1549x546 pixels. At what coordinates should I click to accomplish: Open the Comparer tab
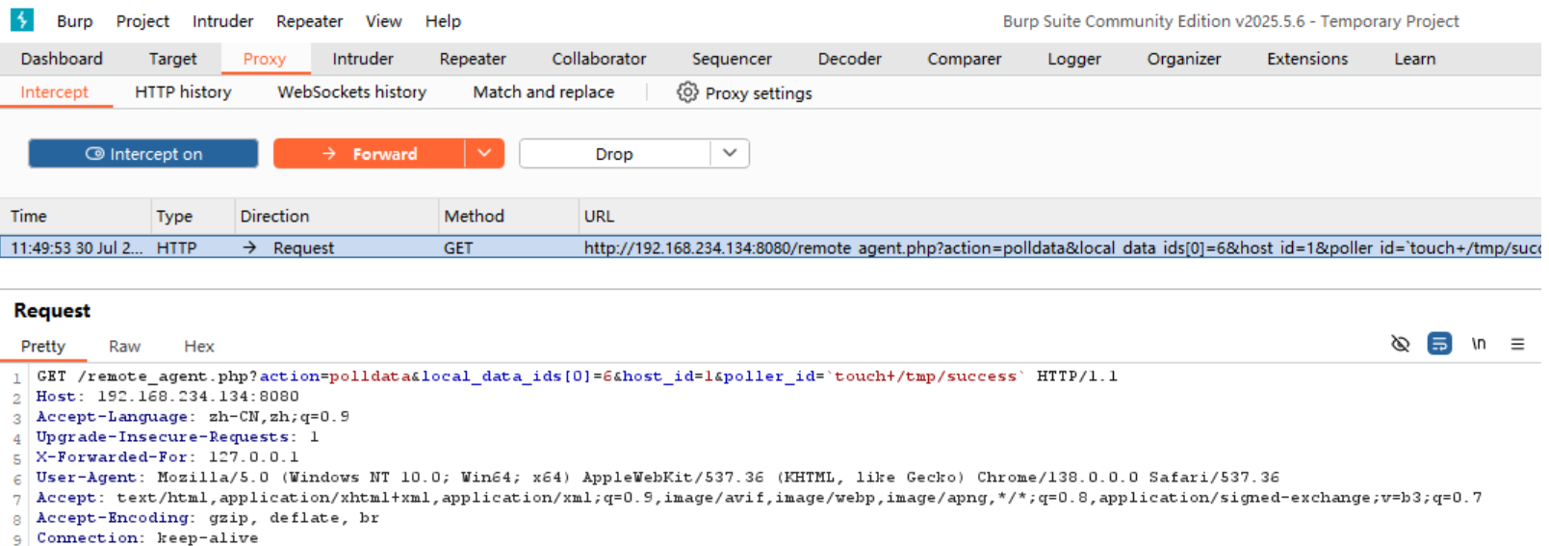click(x=965, y=59)
